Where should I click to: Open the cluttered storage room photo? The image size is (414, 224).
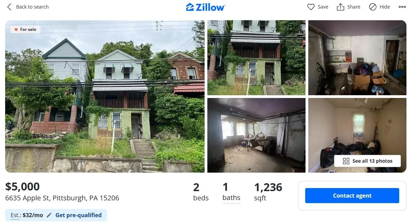[x=357, y=58]
